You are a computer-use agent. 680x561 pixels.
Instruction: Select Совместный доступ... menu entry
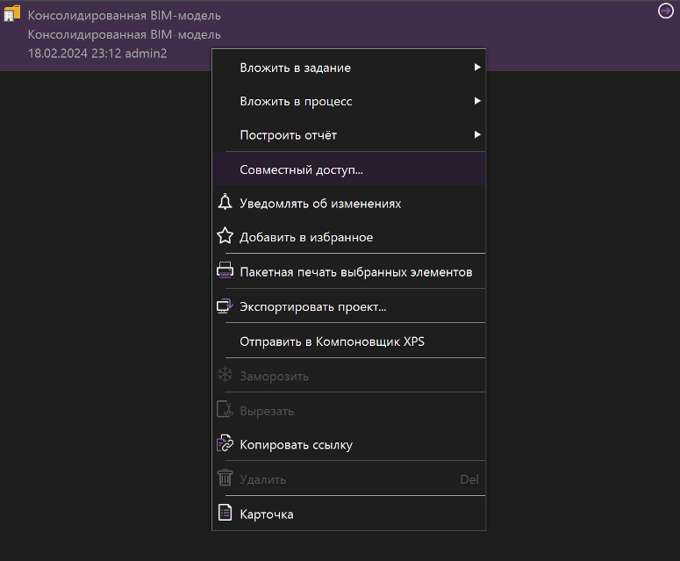pos(348,169)
